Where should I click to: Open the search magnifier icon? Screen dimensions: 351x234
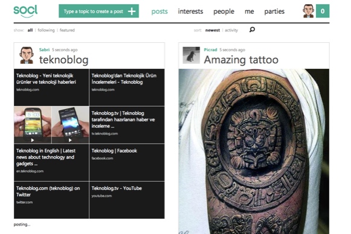point(252,30)
